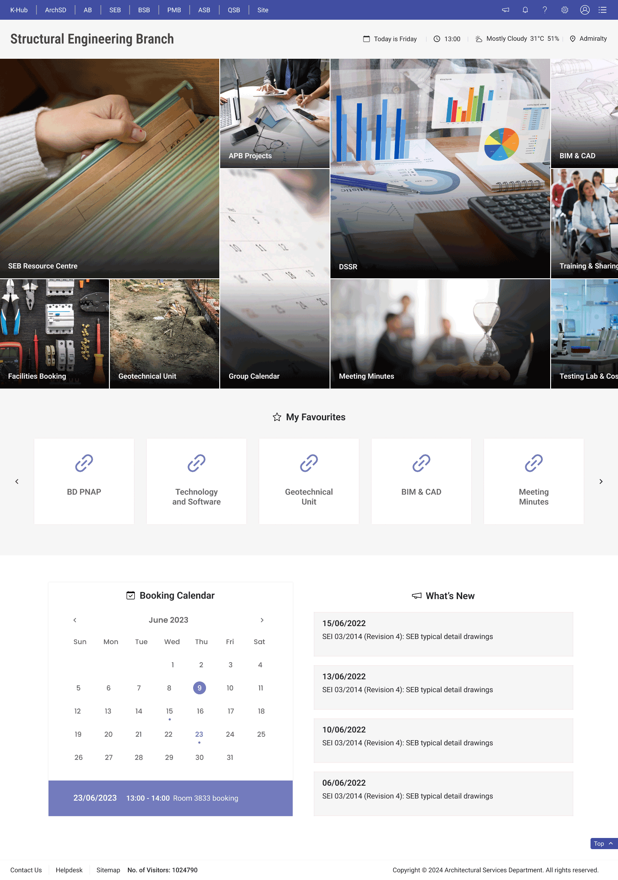618x880 pixels.
Task: Go to previous month in Booking Calendar
Action: (75, 620)
